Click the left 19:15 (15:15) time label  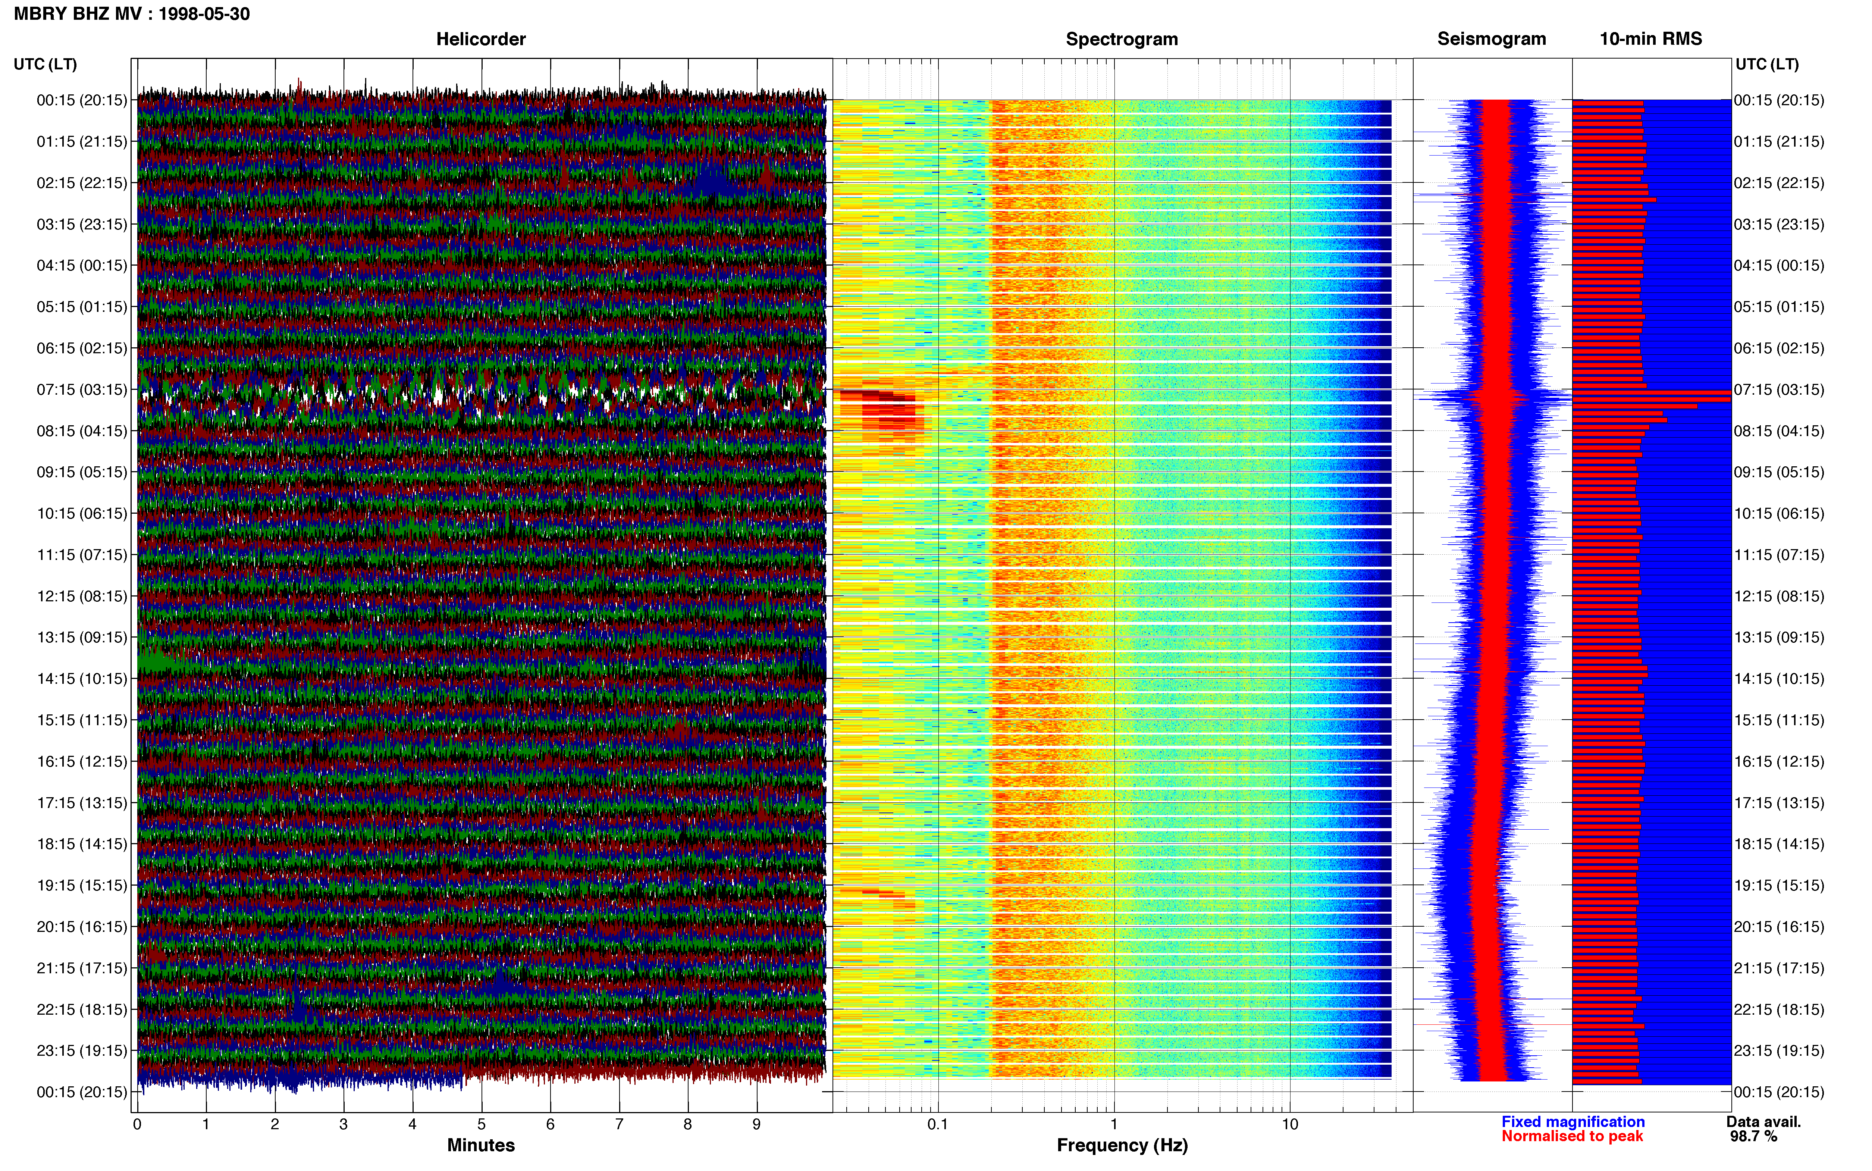click(82, 885)
